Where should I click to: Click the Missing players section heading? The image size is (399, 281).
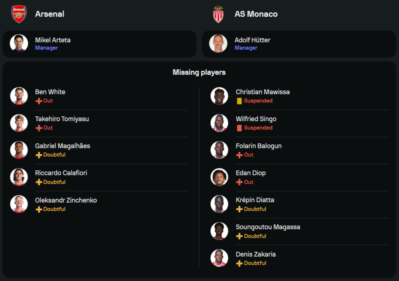[x=199, y=72]
